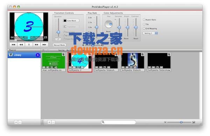
Task: Click the Reset button under Hue knob
Action: pyautogui.click(x=108, y=31)
